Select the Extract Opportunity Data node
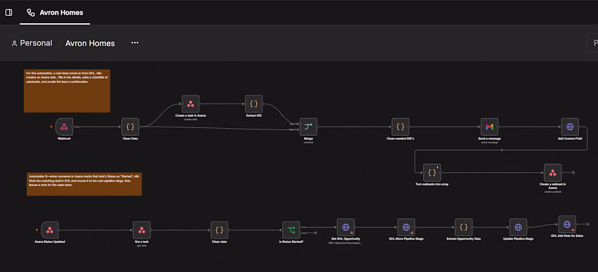The image size is (598, 272). coord(463,227)
